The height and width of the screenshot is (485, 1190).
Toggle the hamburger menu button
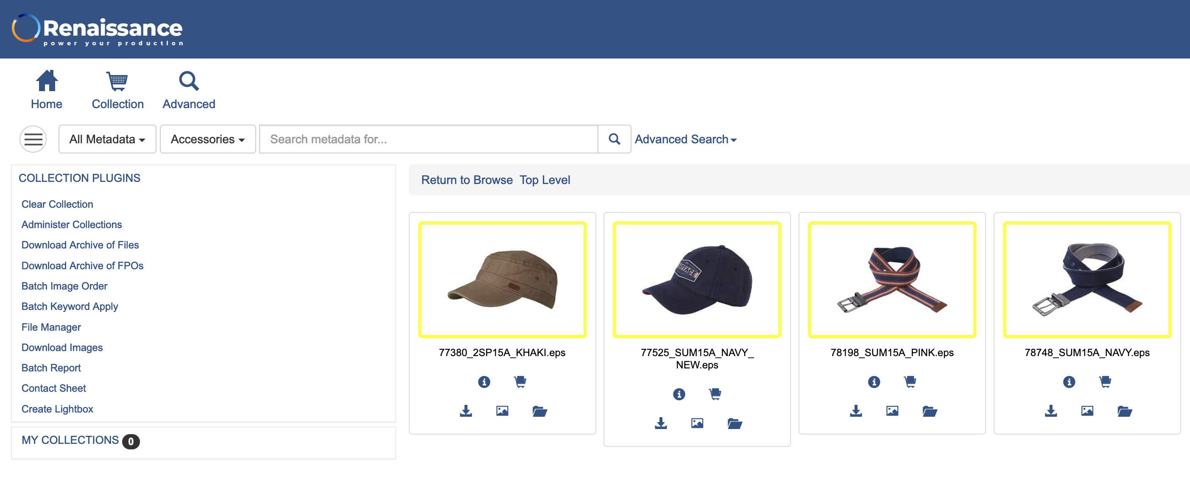[x=33, y=139]
